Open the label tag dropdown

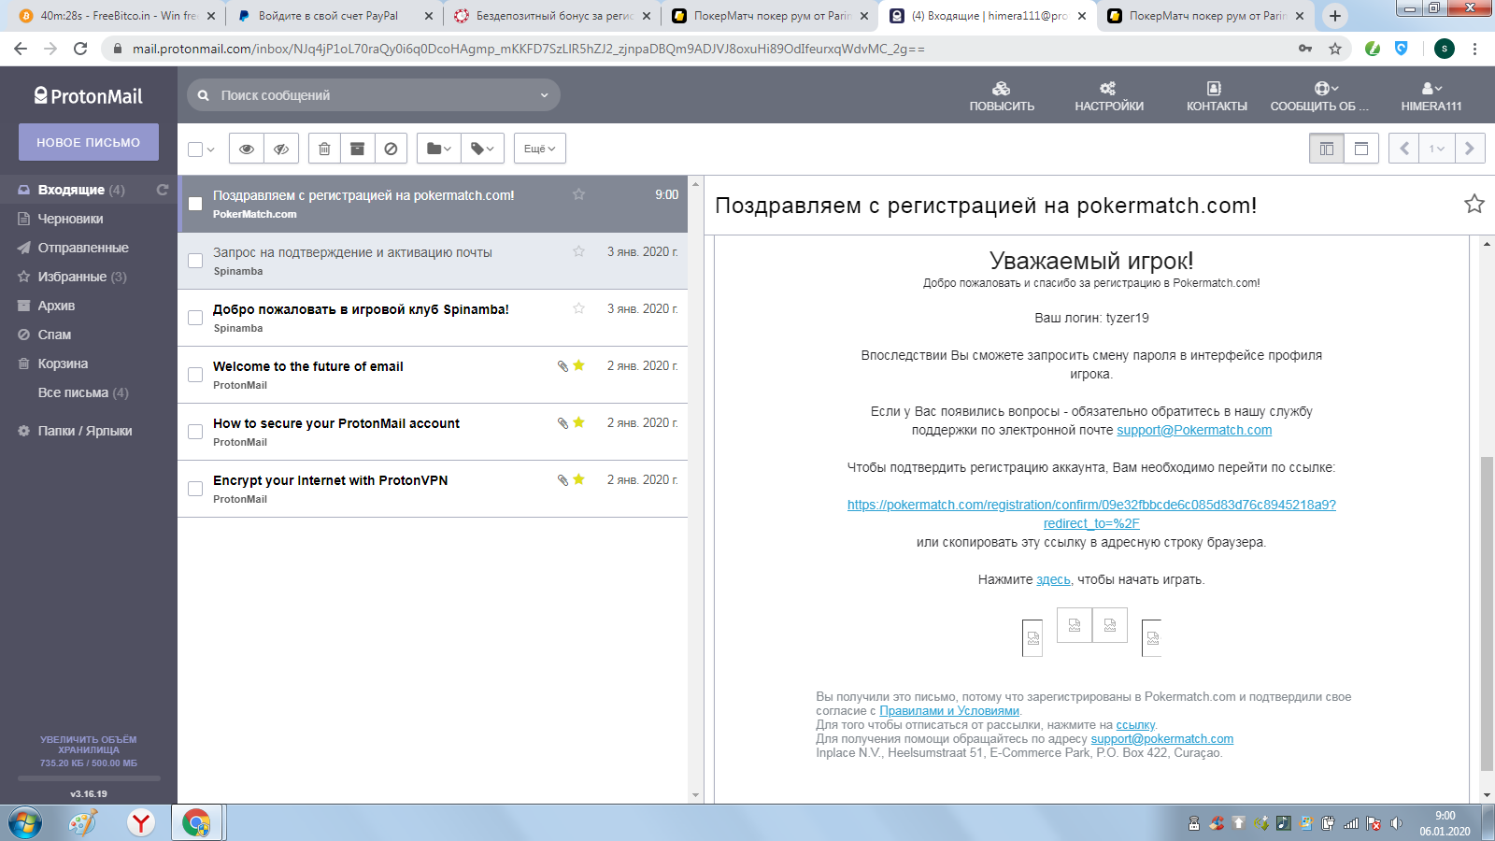(x=482, y=149)
